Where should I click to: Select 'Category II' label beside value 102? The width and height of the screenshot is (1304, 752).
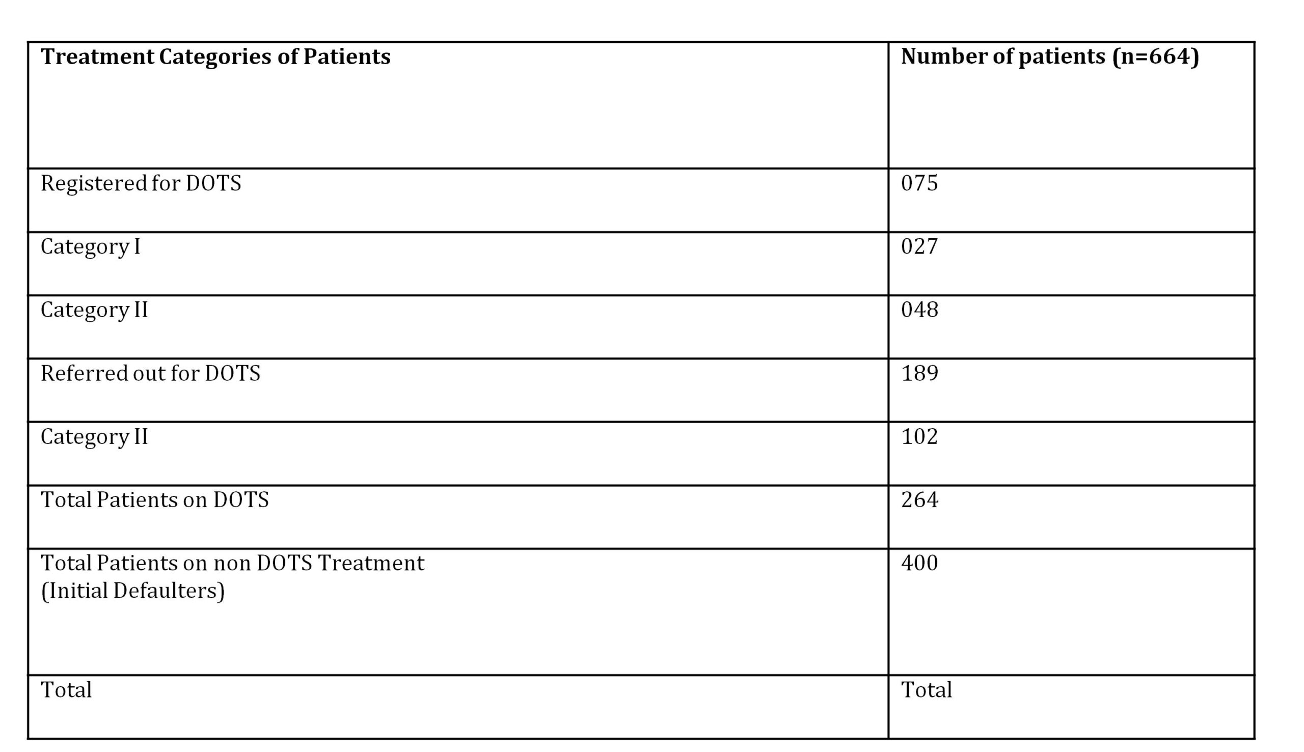click(94, 437)
